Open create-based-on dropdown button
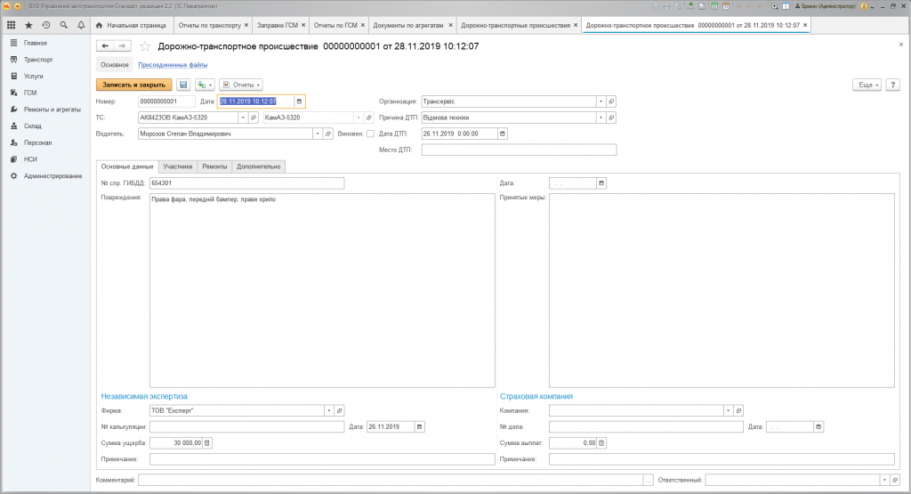911x494 pixels. [205, 85]
